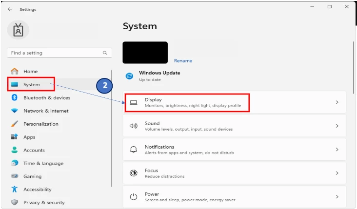Open the Sound title text
Viewport: 357px width, 209px height.
point(152,123)
